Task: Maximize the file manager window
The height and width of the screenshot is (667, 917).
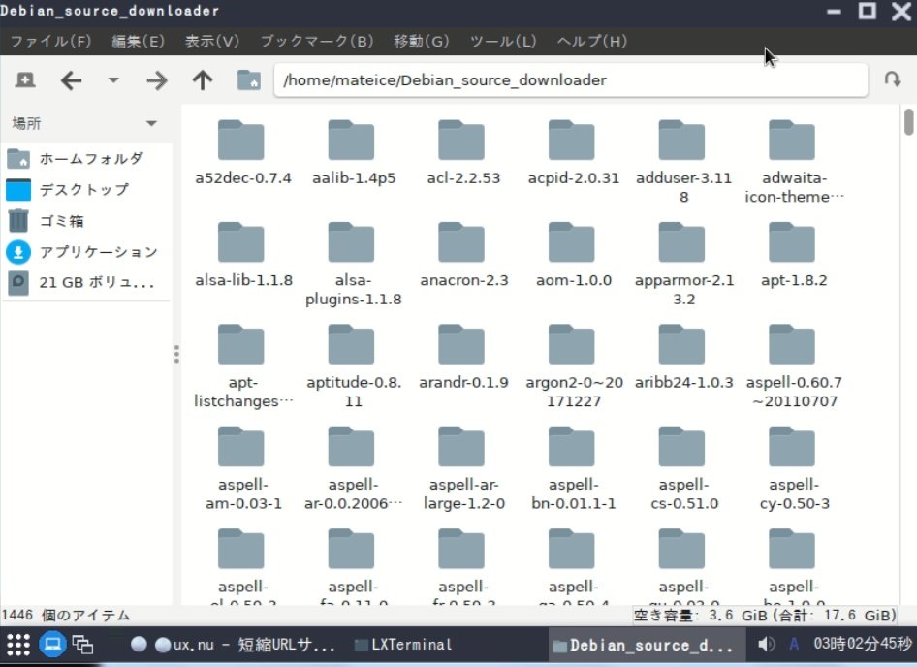Action: pos(868,11)
